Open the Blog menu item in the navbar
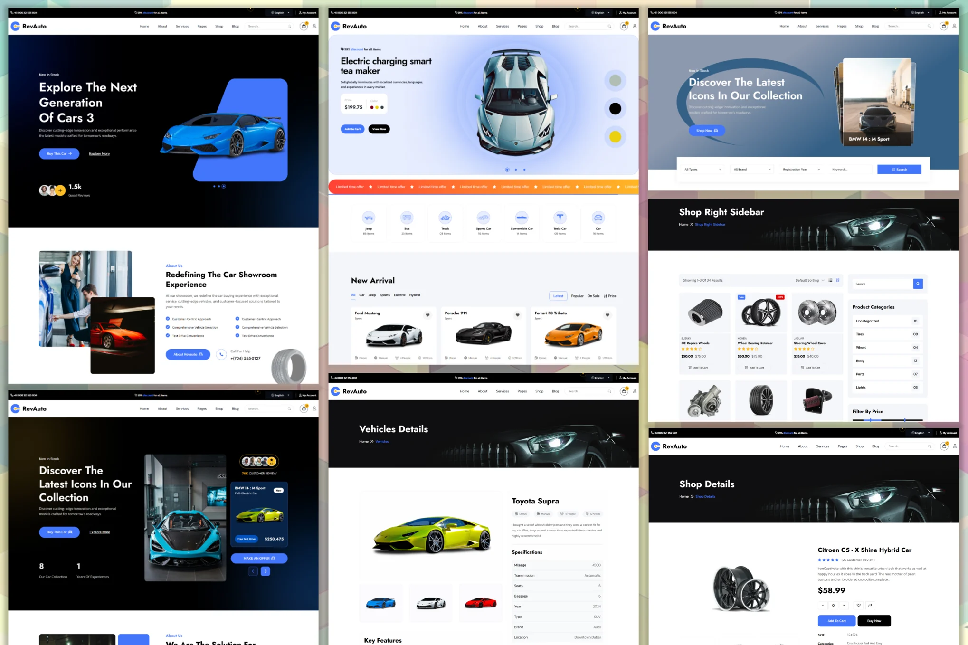Viewport: 968px width, 645px height. pyautogui.click(x=555, y=26)
